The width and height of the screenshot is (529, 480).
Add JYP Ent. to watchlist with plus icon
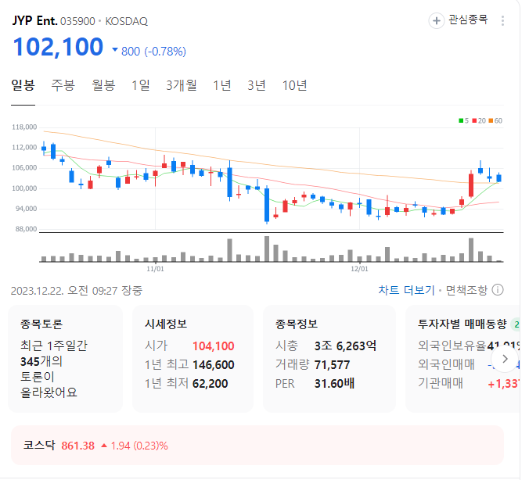436,21
